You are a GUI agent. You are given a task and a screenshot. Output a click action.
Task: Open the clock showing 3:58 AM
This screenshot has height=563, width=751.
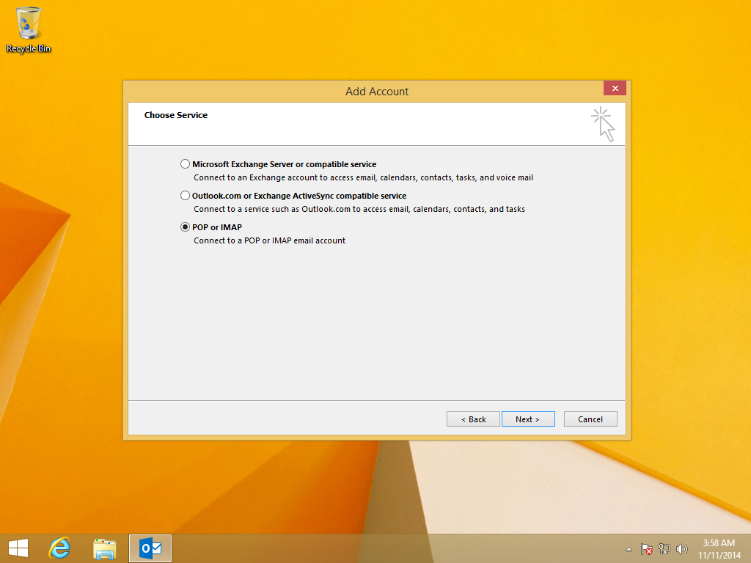tap(719, 549)
